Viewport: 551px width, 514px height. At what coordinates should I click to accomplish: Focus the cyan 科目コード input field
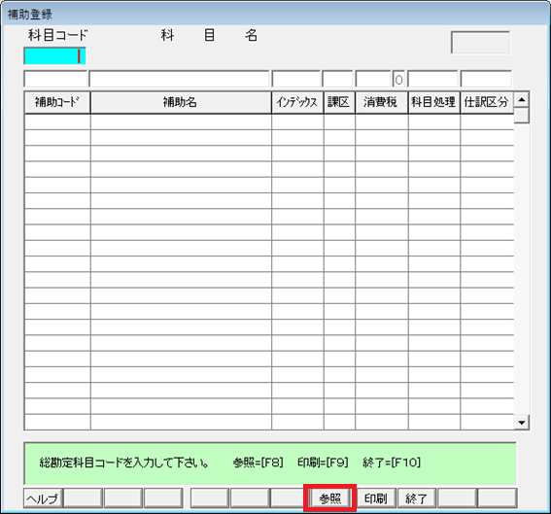54,56
